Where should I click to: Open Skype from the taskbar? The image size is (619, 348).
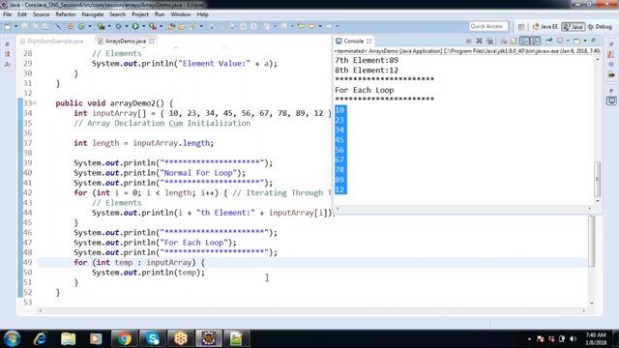(153, 338)
